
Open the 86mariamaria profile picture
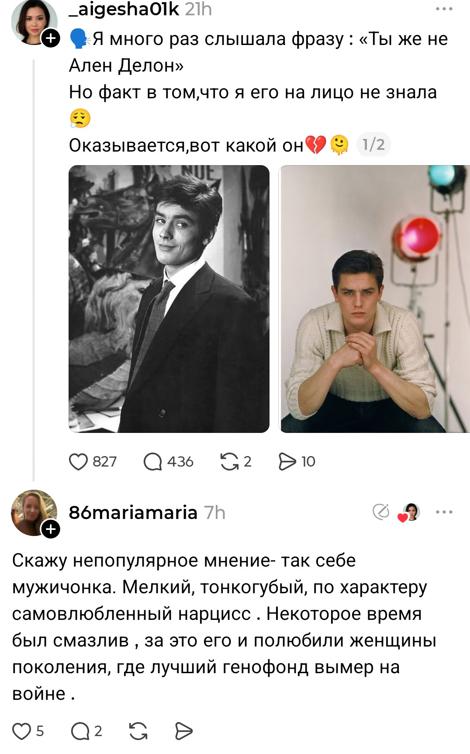click(33, 512)
